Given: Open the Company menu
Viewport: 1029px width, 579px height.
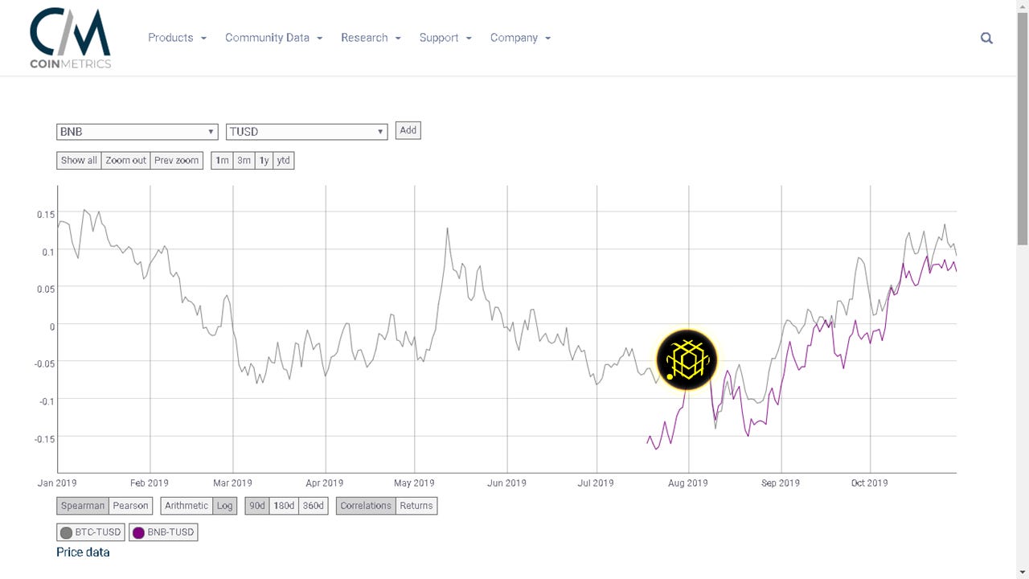Looking at the screenshot, I should (520, 38).
